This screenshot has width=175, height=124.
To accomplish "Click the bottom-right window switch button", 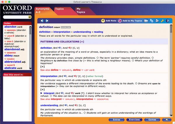I will click(x=167, y=120).
